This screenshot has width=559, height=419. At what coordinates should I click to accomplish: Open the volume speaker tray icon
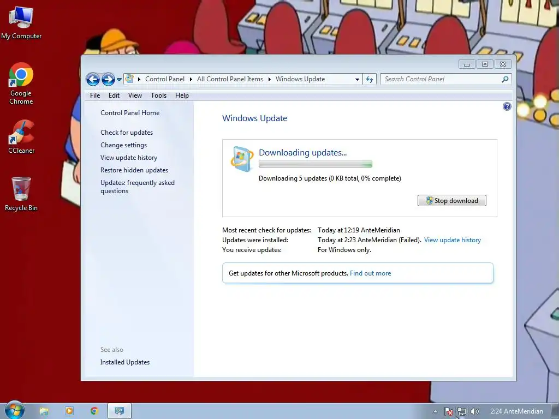(475, 411)
